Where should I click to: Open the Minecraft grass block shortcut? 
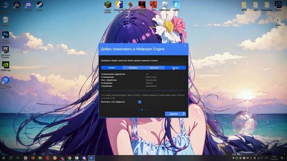[x=108, y=7]
